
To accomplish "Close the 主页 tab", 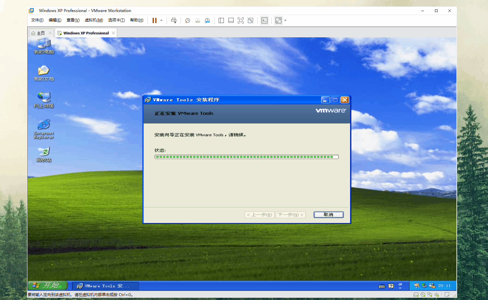I will (x=50, y=33).
